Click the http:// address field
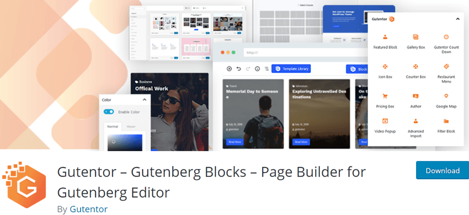The width and height of the screenshot is (469, 215). [305, 52]
